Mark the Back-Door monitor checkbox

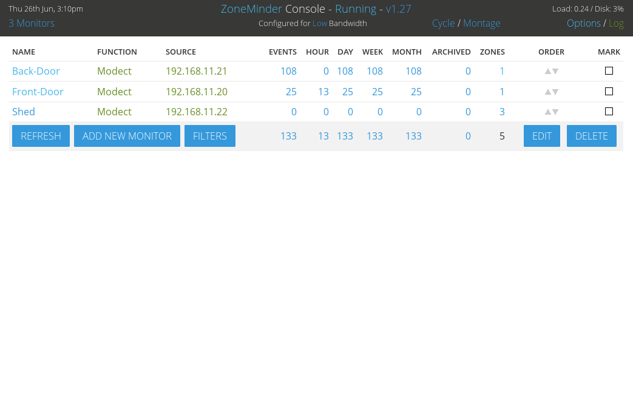(609, 71)
